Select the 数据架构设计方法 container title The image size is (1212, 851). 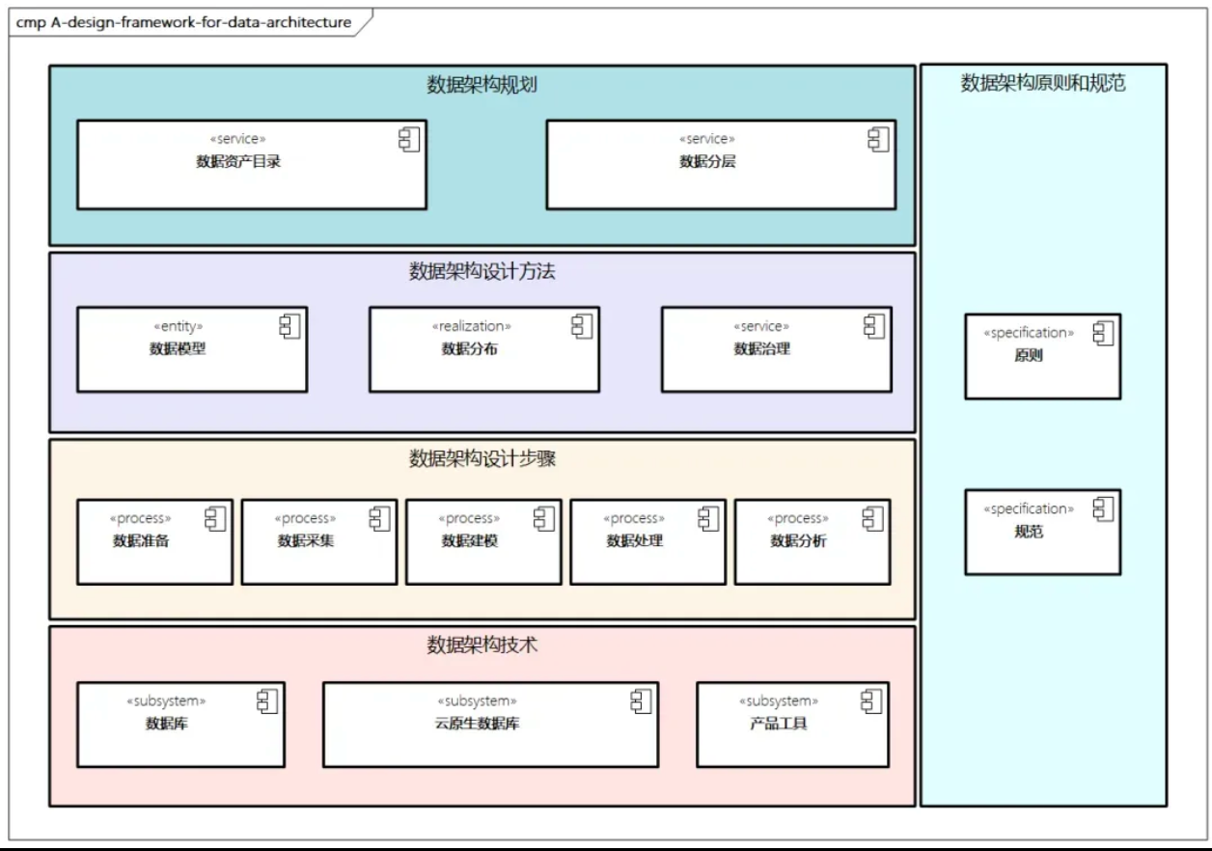pos(482,272)
